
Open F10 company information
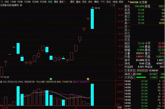(x=103, y=2)
